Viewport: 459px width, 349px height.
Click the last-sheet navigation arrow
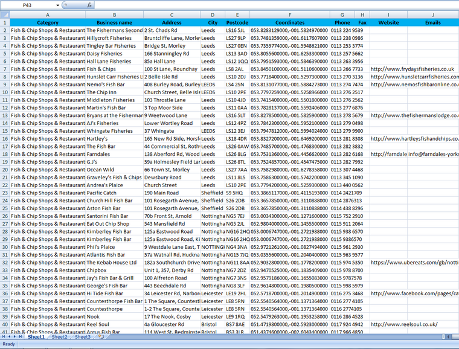click(20, 337)
